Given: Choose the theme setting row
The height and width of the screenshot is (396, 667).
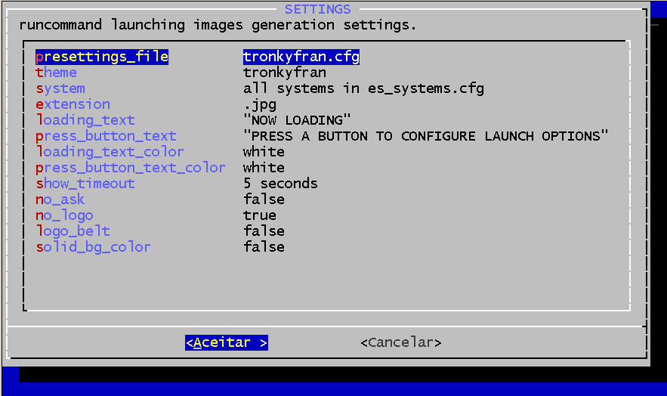Looking at the screenshot, I should [x=57, y=73].
